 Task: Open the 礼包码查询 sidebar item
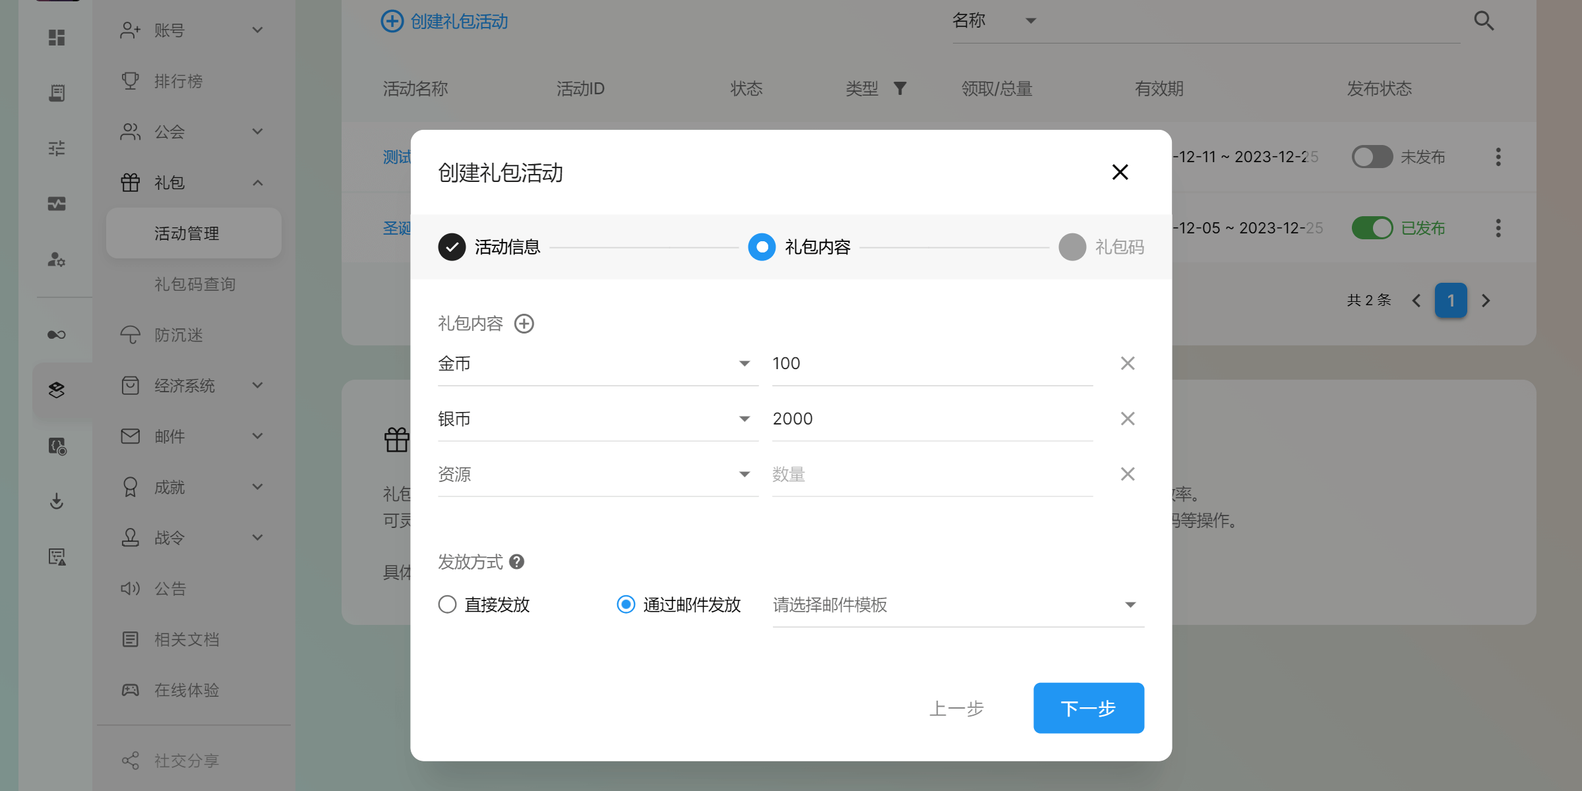coord(195,284)
